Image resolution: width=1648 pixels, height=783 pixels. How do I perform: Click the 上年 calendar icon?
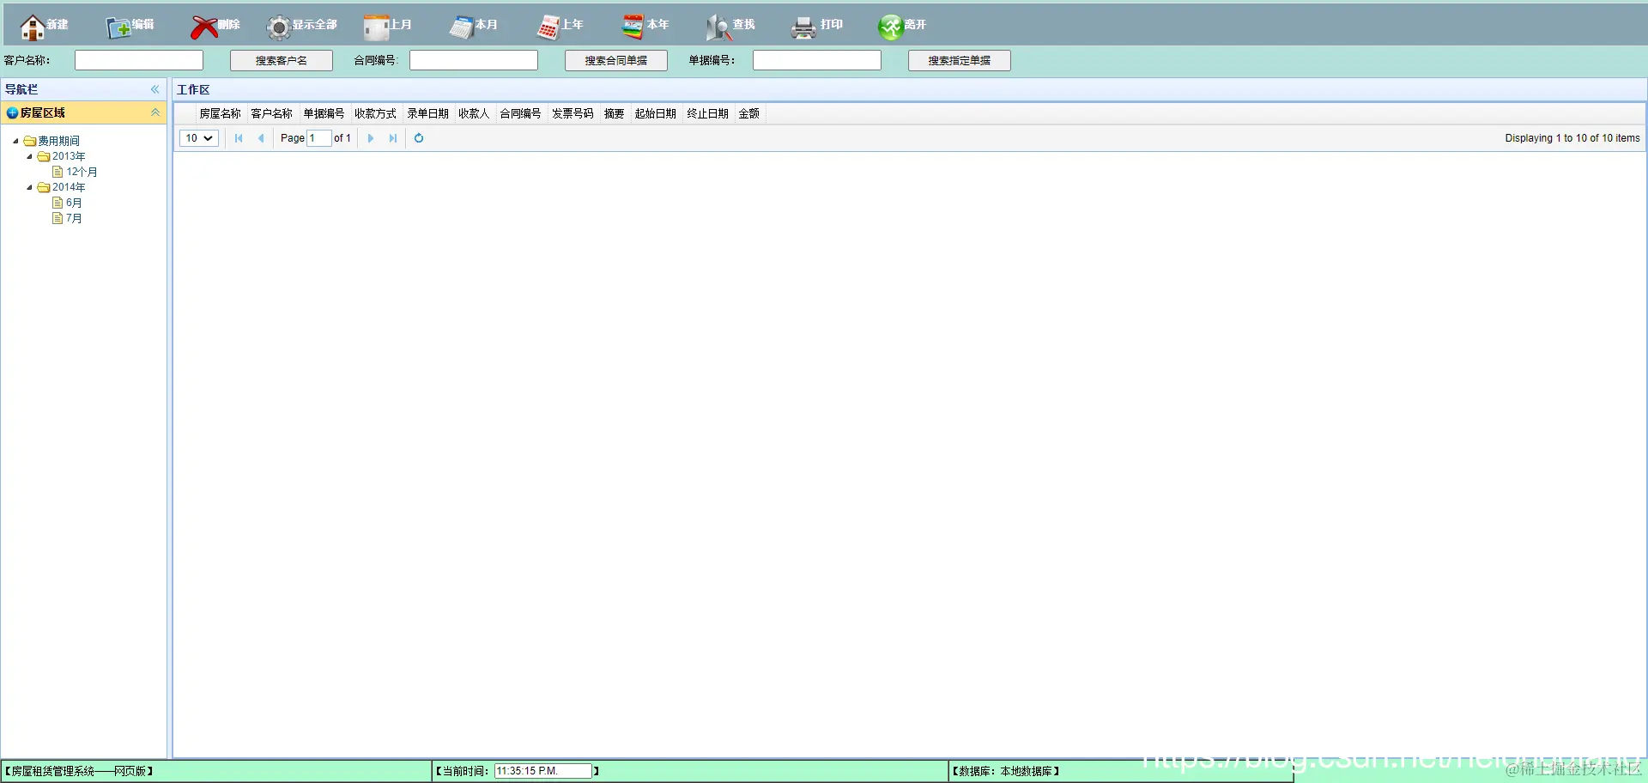(x=548, y=27)
